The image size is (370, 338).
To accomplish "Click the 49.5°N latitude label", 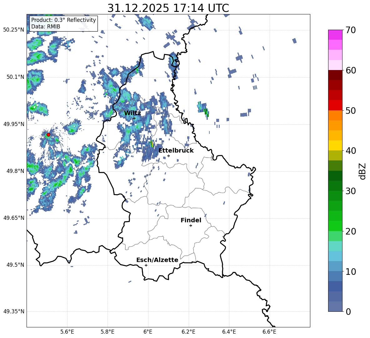I will coord(15,265).
